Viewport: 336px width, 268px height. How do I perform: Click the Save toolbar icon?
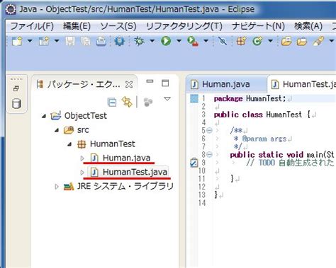pos(70,41)
